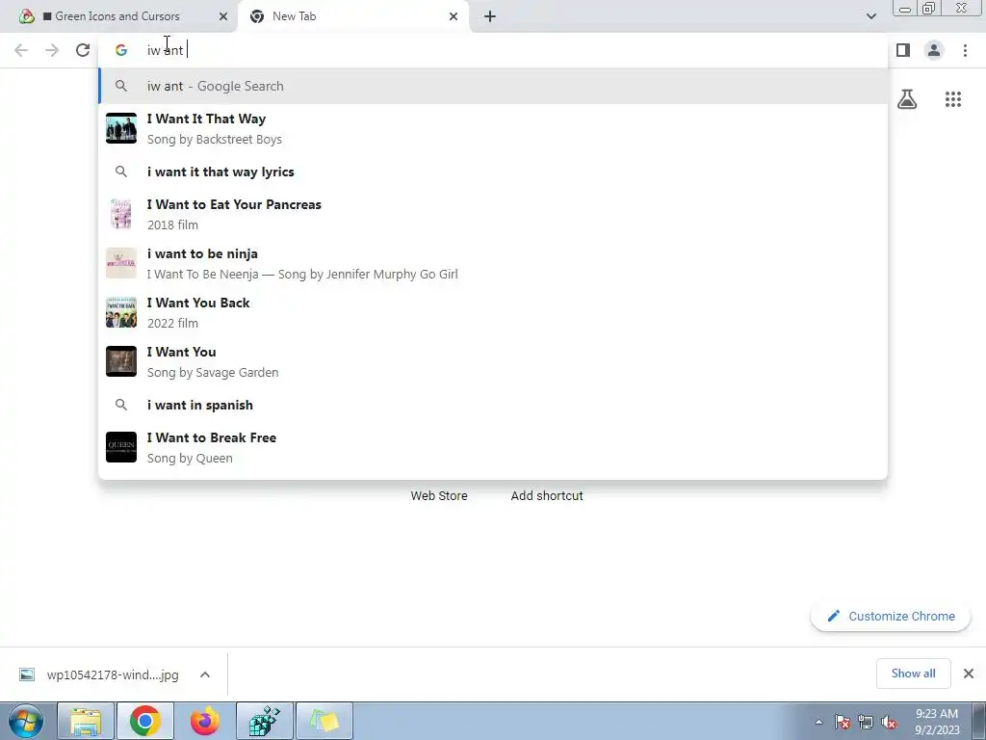Select the I Want You Back 2022 film

493,312
